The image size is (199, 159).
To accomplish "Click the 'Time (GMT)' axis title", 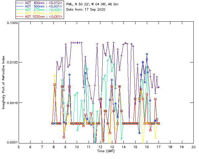I will (106, 151).
